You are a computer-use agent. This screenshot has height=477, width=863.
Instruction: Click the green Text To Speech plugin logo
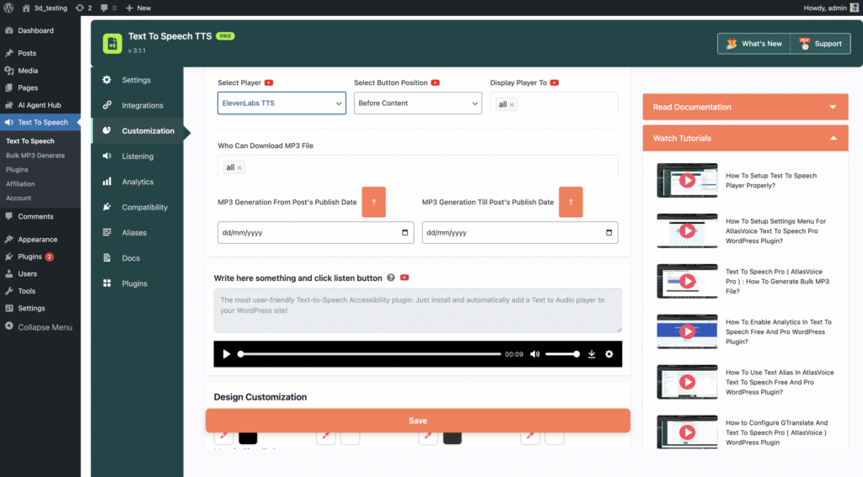click(x=112, y=44)
